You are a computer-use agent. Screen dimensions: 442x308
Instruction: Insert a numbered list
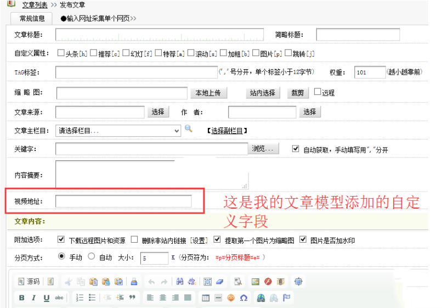[80, 298]
